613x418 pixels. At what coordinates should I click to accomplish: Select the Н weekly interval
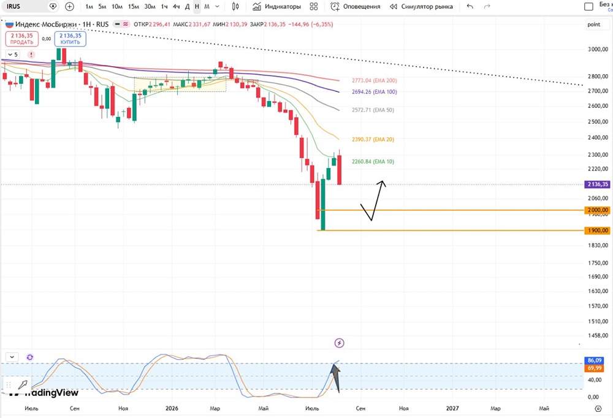[x=197, y=7]
